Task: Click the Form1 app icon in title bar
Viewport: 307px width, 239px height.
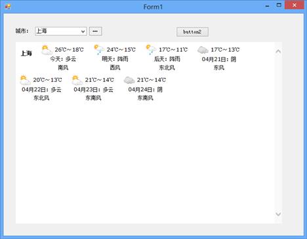Action: click(x=8, y=7)
